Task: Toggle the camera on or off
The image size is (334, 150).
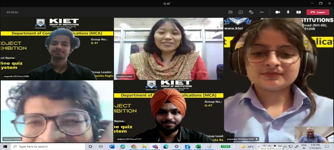Action: tap(278, 12)
